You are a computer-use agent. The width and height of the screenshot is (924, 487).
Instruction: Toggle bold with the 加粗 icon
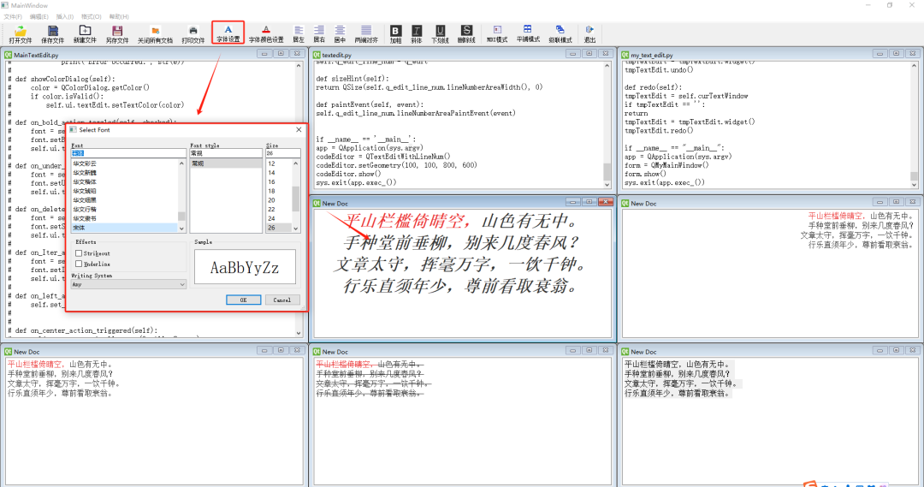click(x=395, y=34)
